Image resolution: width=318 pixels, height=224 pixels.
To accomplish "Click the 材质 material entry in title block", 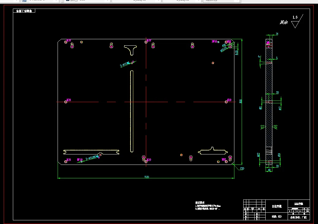I will [x=277, y=217].
